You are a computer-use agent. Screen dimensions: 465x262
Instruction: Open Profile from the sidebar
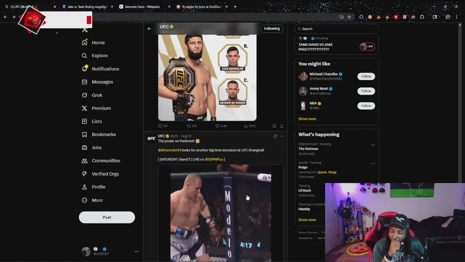tap(94, 187)
